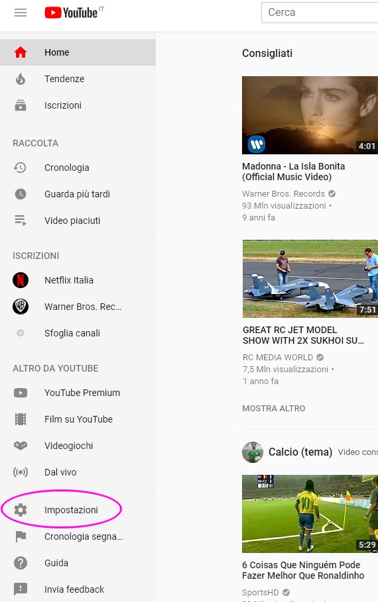378x602 pixels.
Task: Open title GREAT RC JET MODEL SHOW
Action: click(x=303, y=335)
